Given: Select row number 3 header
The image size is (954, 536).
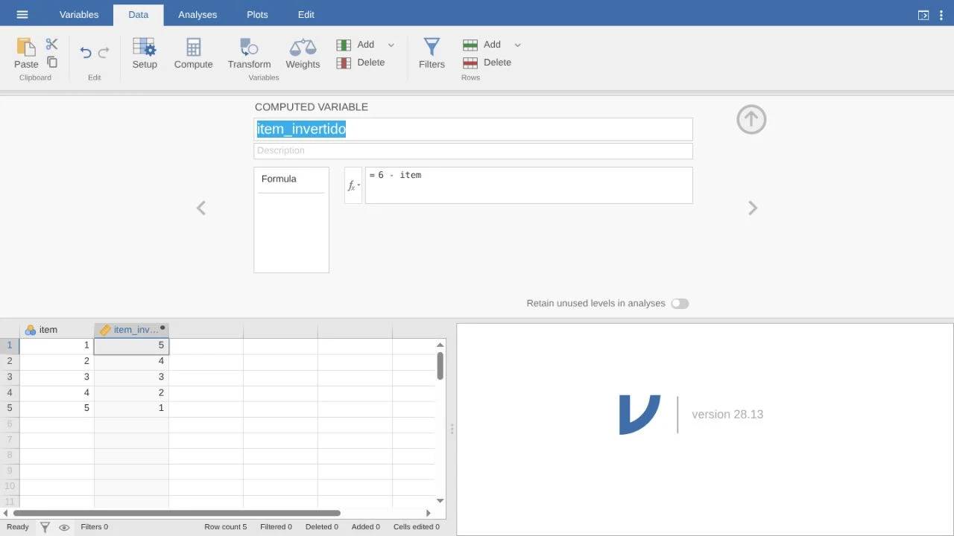Looking at the screenshot, I should (x=10, y=377).
